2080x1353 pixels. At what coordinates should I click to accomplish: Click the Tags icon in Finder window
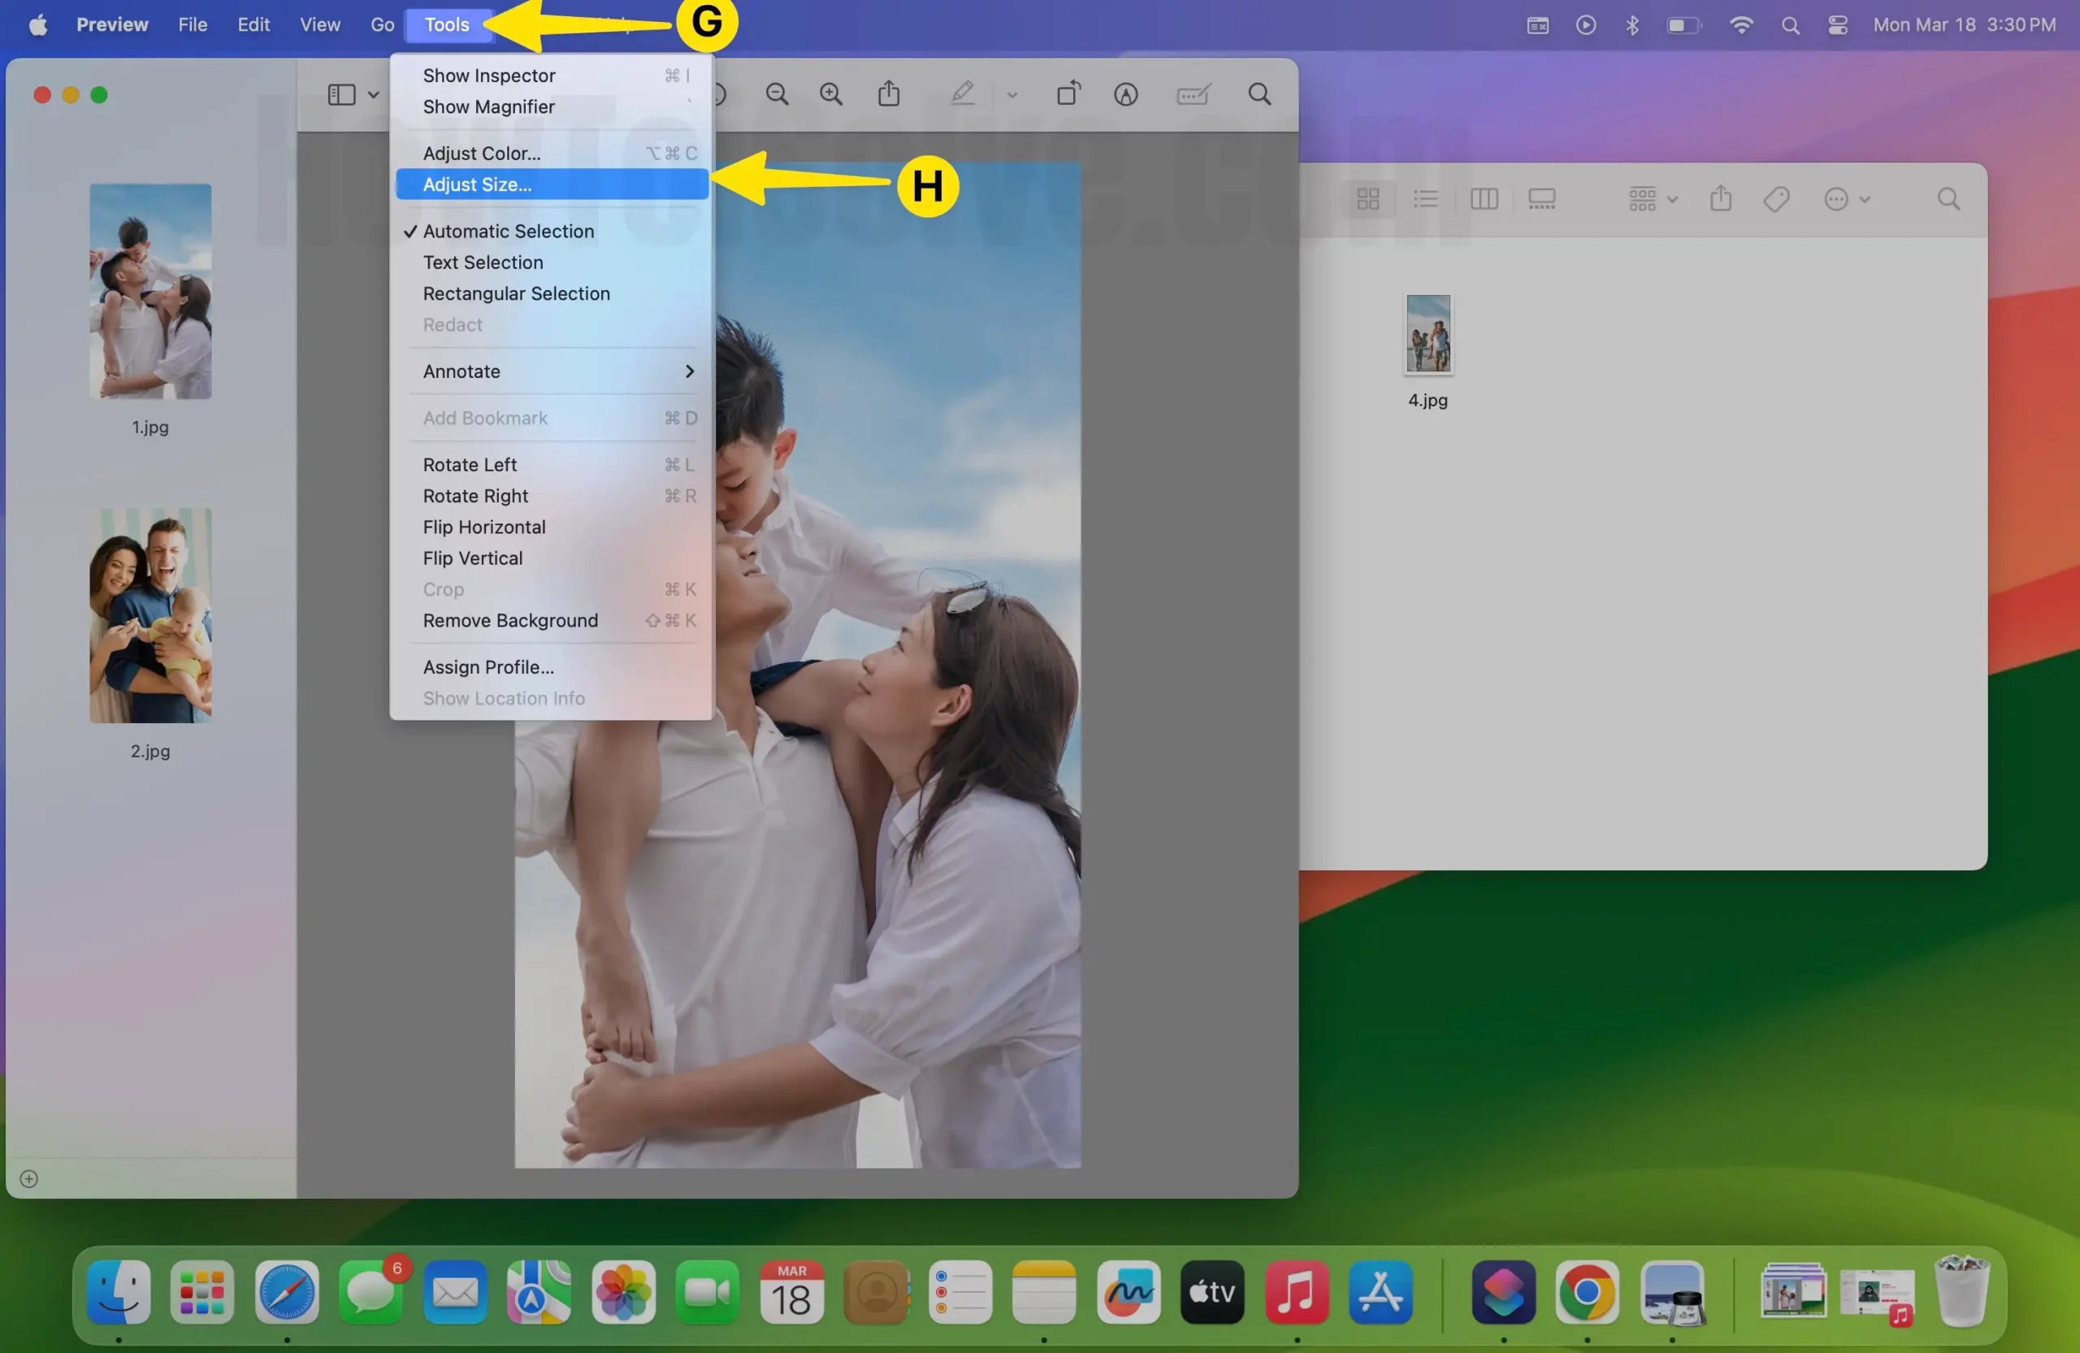[x=1777, y=199]
